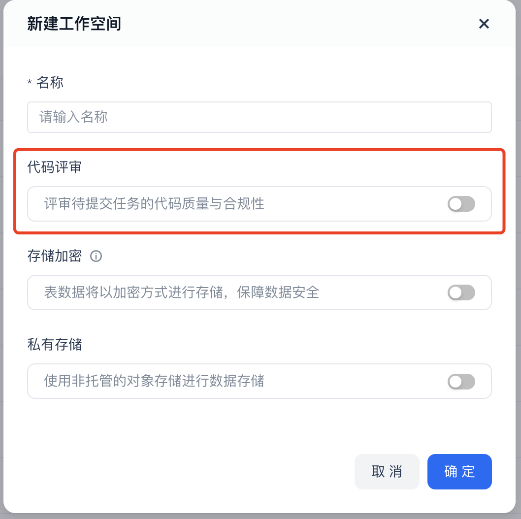Viewport: 521px width, 519px height.
Task: Turn on the 存储加密 toggle
Action: (x=461, y=292)
